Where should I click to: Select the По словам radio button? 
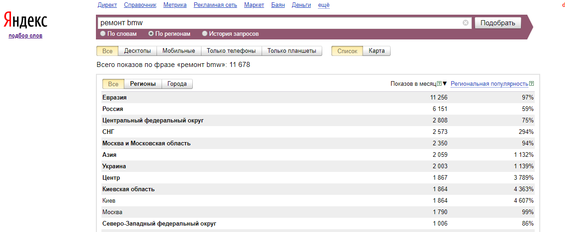[103, 34]
